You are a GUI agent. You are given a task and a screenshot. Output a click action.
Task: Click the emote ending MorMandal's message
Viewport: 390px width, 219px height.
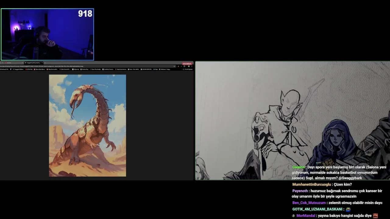375,216
